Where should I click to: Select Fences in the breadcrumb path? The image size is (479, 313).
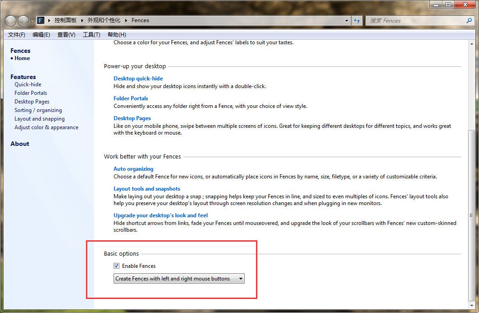pos(140,20)
